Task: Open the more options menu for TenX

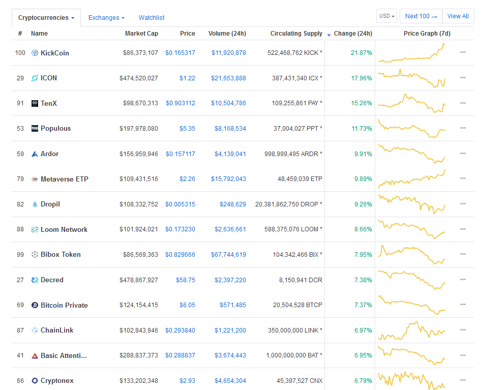Action: click(x=463, y=103)
